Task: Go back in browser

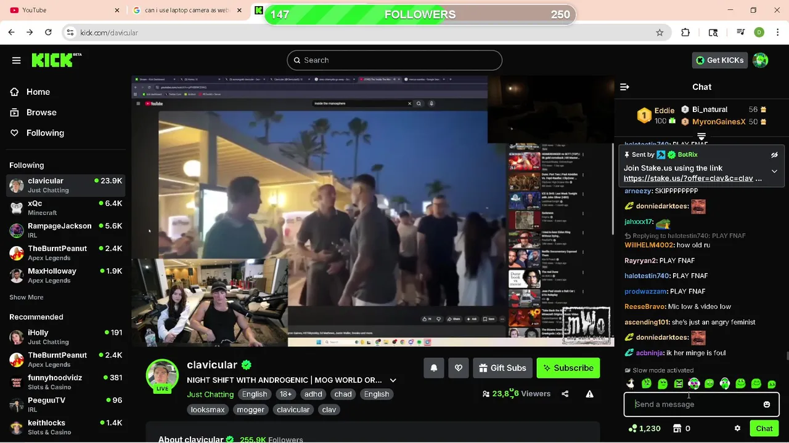Action: (x=12, y=33)
